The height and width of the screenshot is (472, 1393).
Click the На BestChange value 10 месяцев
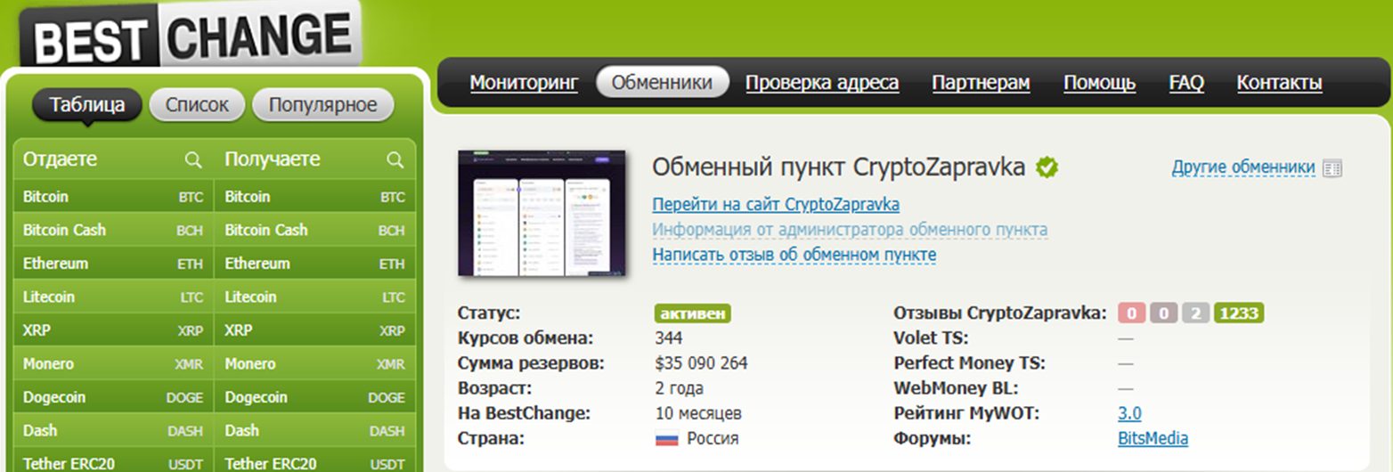(x=698, y=413)
